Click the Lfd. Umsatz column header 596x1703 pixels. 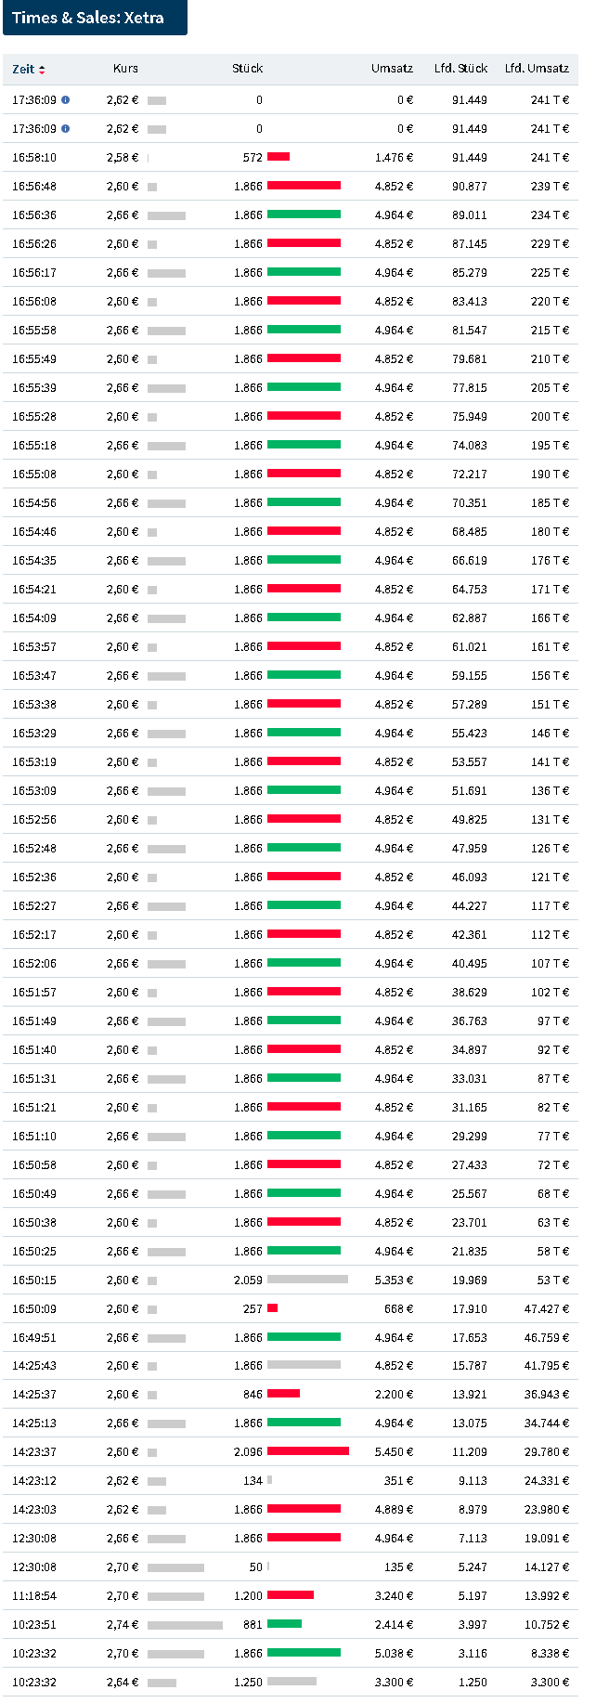click(537, 68)
